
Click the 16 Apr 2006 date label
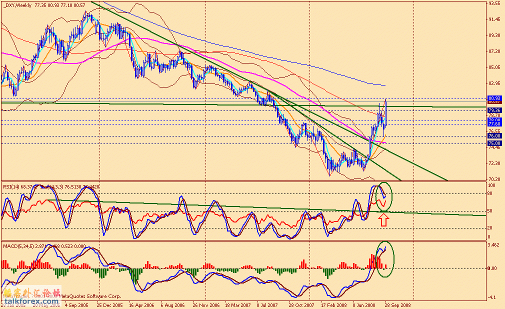point(141,305)
